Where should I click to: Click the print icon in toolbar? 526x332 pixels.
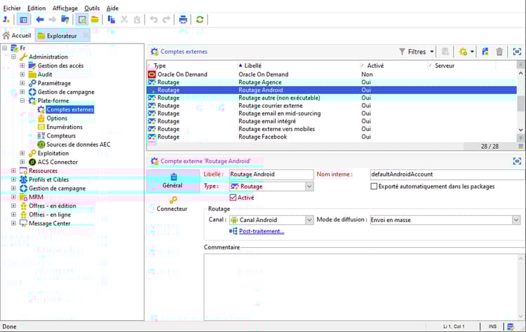tap(183, 20)
